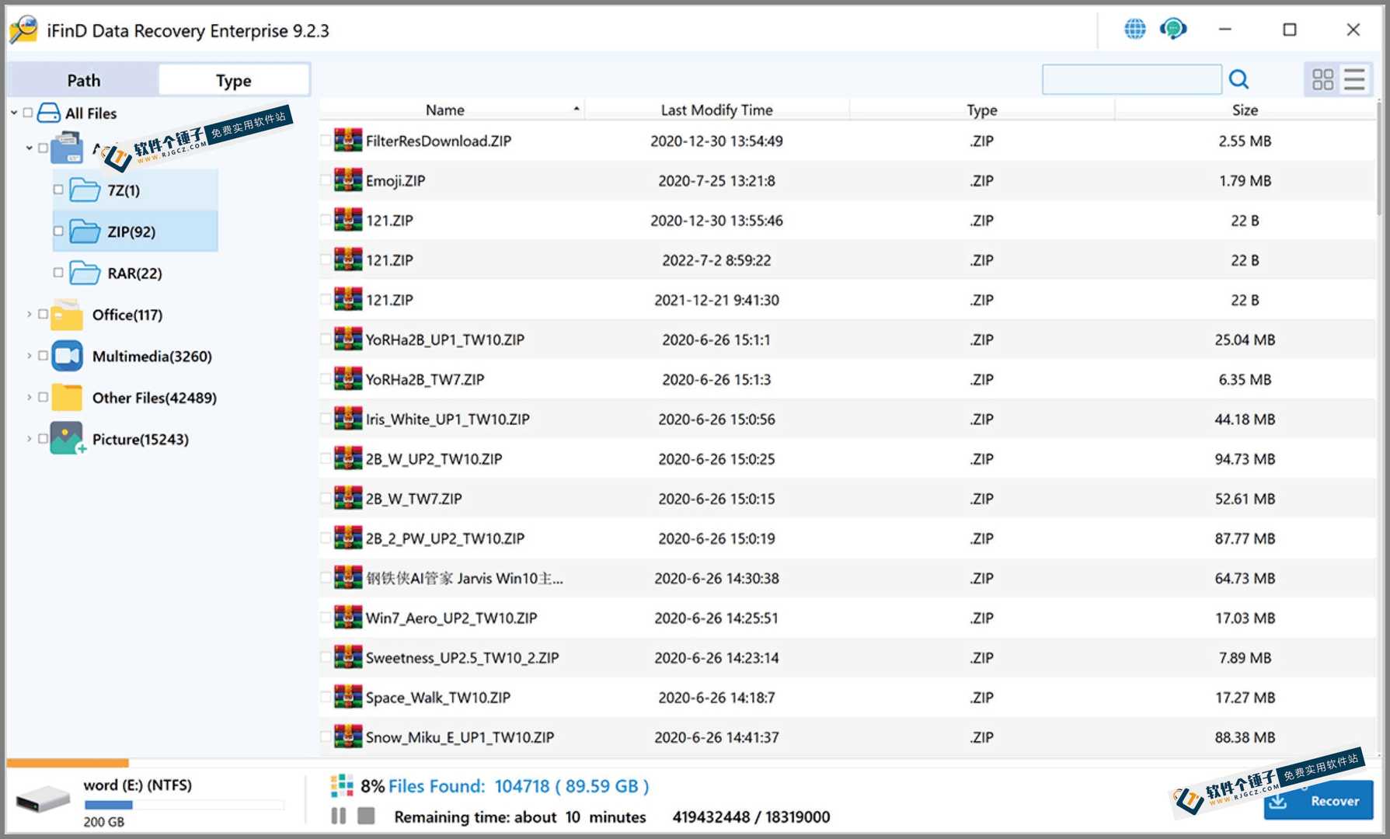This screenshot has height=839, width=1390.
Task: Switch to the Path tab
Action: pyautogui.click(x=82, y=79)
